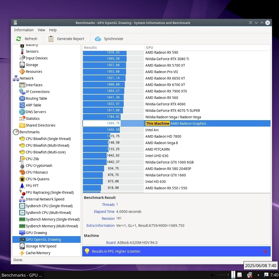Select the FPU FFT icon
This screenshot has height=279, width=279.
[22, 186]
